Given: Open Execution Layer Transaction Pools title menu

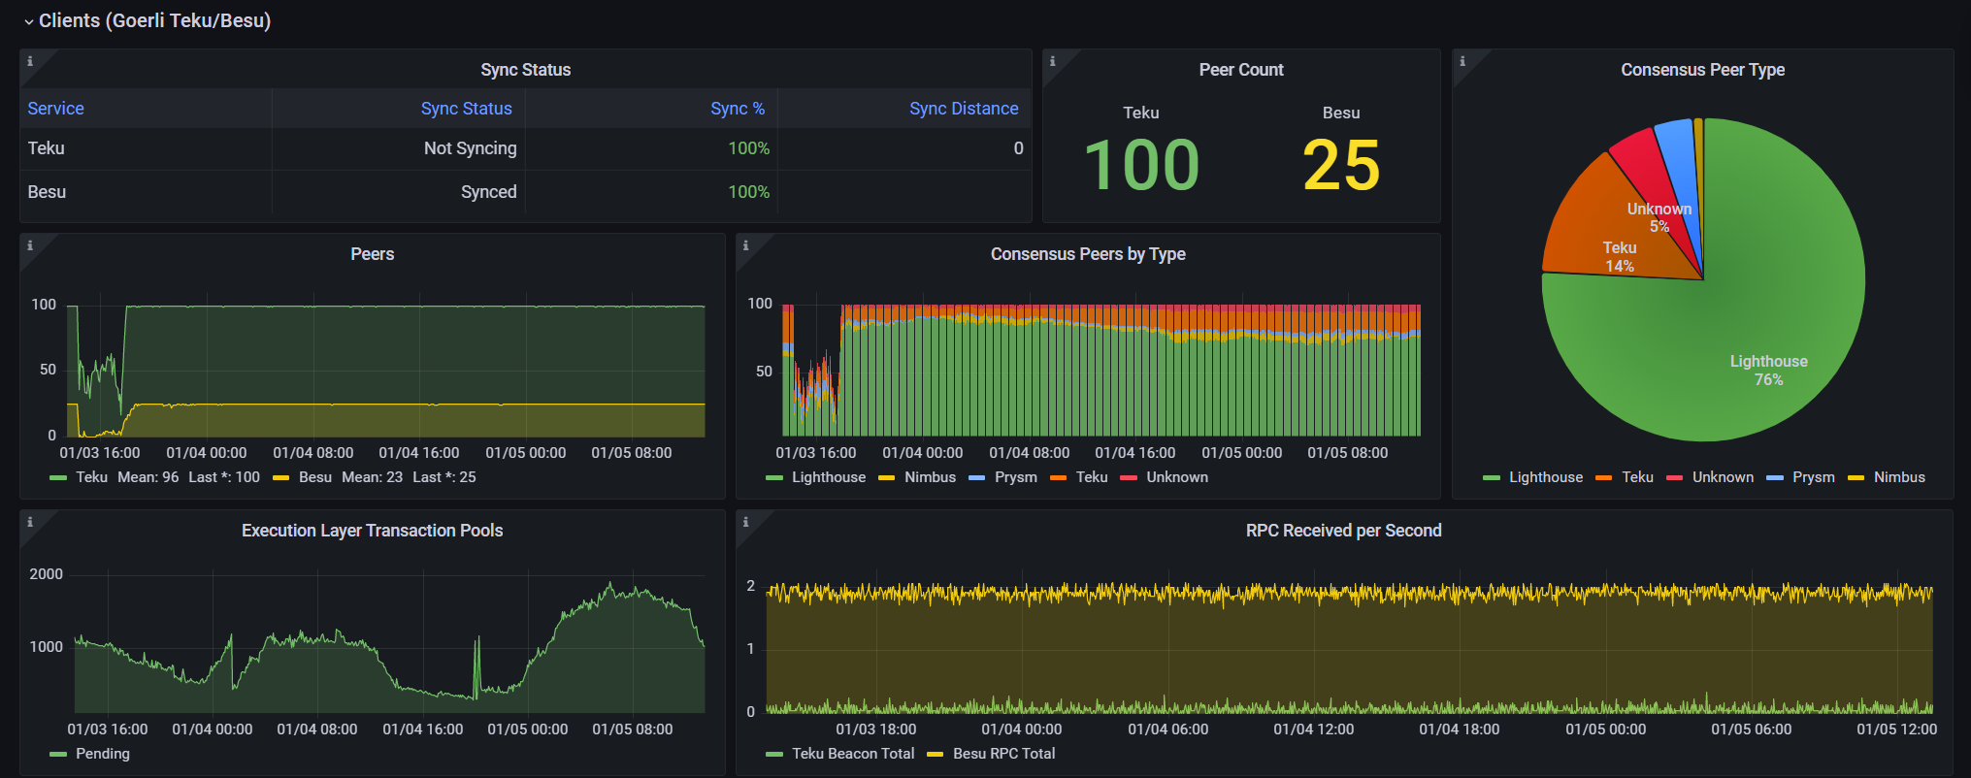Looking at the screenshot, I should click(372, 531).
